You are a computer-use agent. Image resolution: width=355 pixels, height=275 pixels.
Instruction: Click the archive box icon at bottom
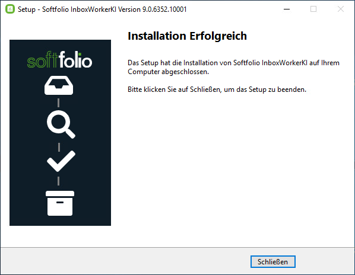pyautogui.click(x=60, y=203)
